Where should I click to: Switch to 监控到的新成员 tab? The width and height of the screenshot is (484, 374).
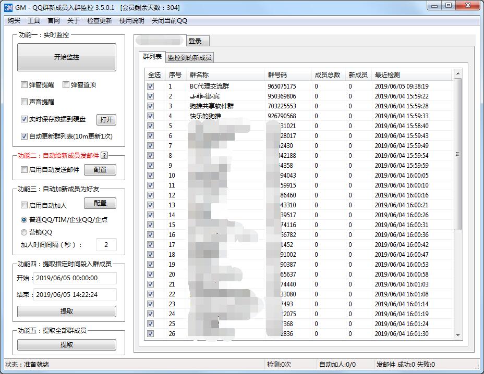pyautogui.click(x=189, y=58)
